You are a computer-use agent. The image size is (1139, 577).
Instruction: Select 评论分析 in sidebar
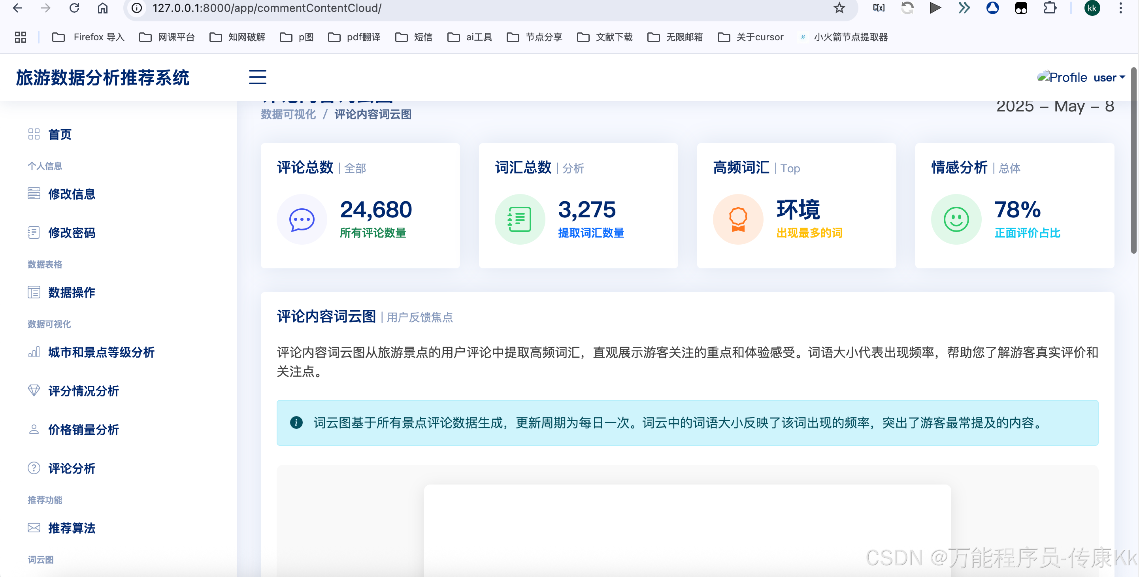(x=71, y=468)
